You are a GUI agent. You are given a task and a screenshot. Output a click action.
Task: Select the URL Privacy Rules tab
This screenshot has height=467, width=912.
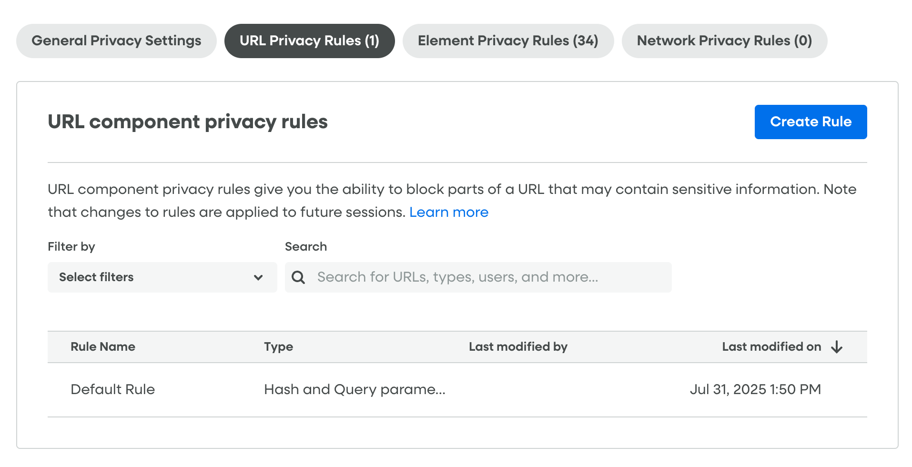pos(309,41)
